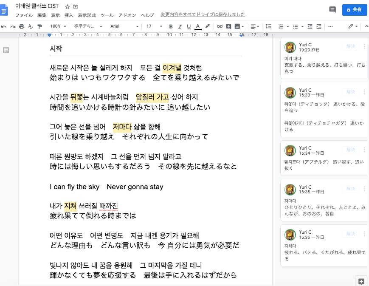Open the text alignment dropdown
The width and height of the screenshot is (369, 286).
(x=255, y=26)
